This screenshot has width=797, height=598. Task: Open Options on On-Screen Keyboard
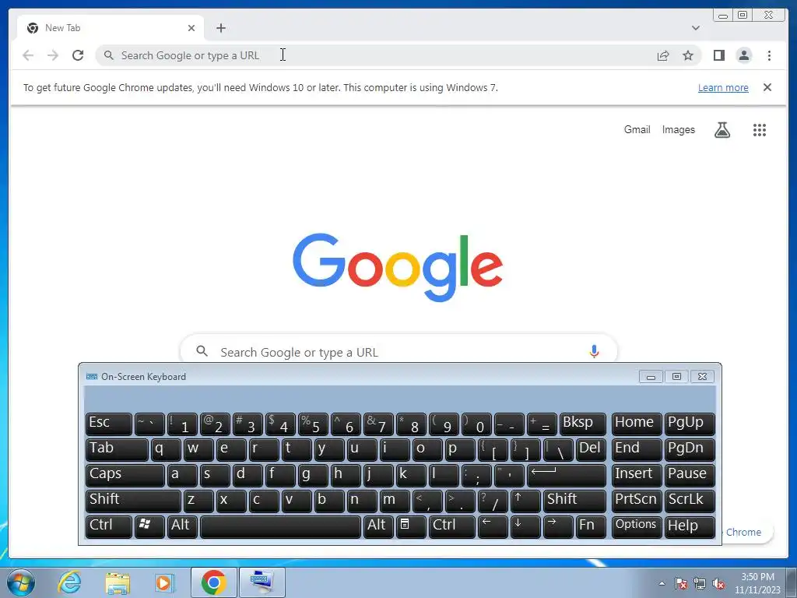pyautogui.click(x=637, y=526)
